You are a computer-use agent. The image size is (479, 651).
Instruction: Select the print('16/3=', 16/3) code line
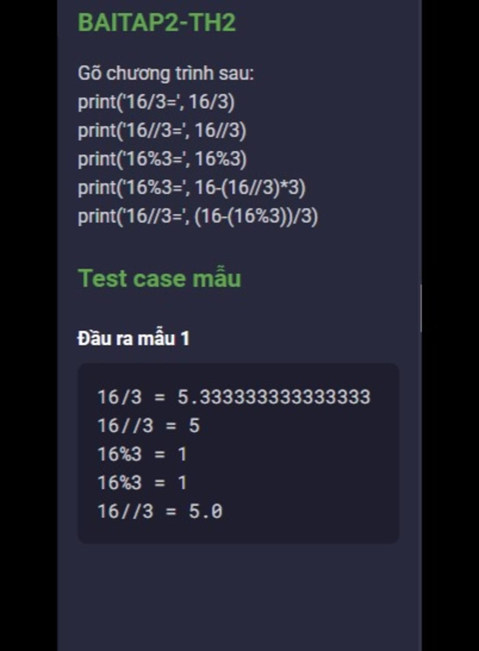point(156,102)
